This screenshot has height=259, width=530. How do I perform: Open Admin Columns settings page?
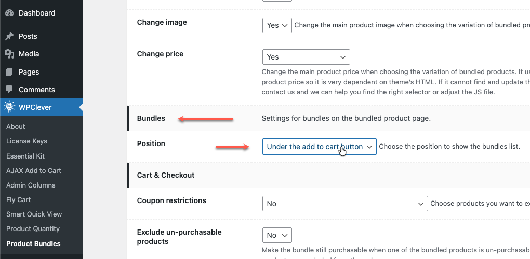[x=31, y=185]
